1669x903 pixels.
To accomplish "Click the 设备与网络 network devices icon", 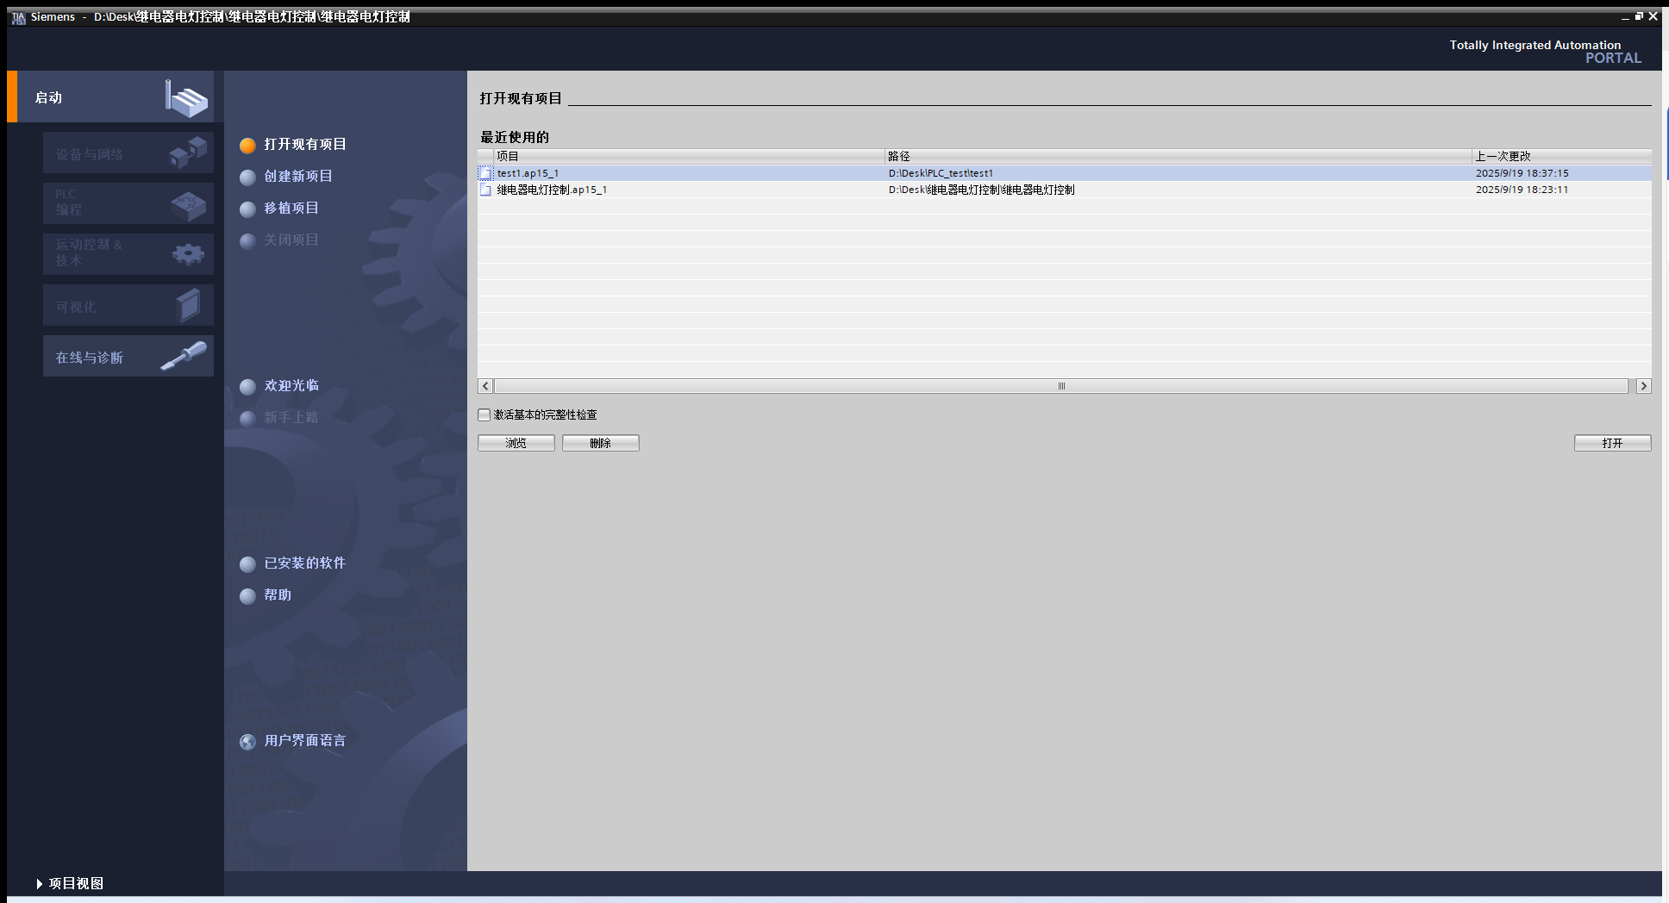I will pyautogui.click(x=188, y=153).
